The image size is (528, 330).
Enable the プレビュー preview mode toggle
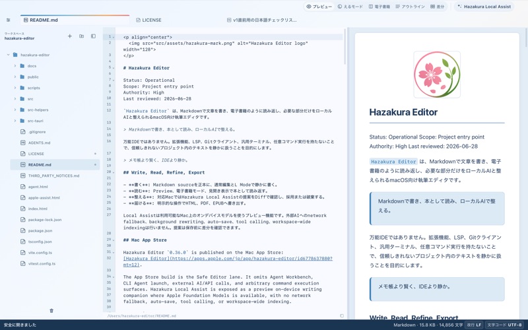[319, 7]
